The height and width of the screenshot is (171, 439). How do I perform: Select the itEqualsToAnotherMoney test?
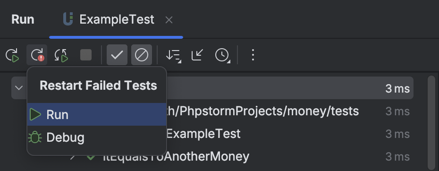pyautogui.click(x=176, y=156)
